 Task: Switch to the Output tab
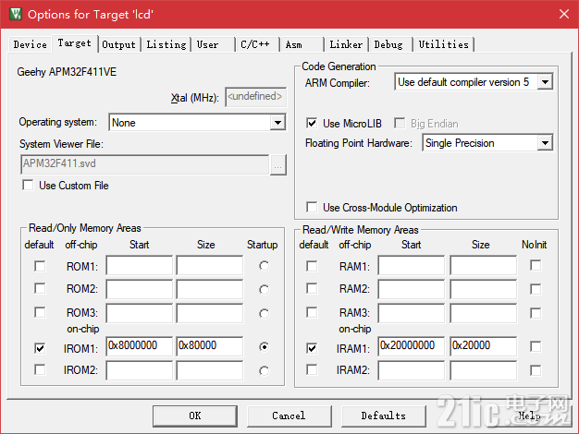point(119,44)
